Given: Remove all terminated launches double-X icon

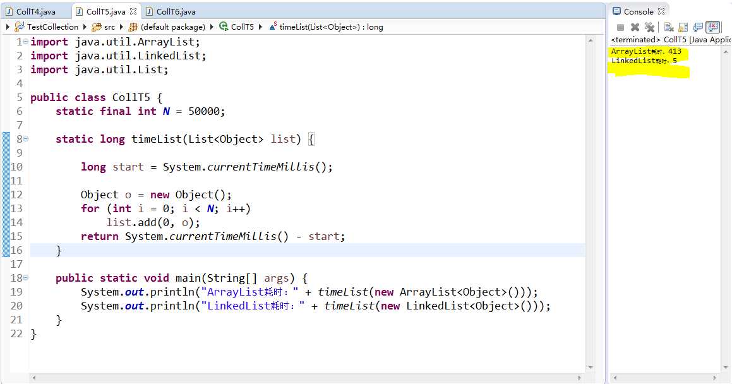Looking at the screenshot, I should (649, 28).
